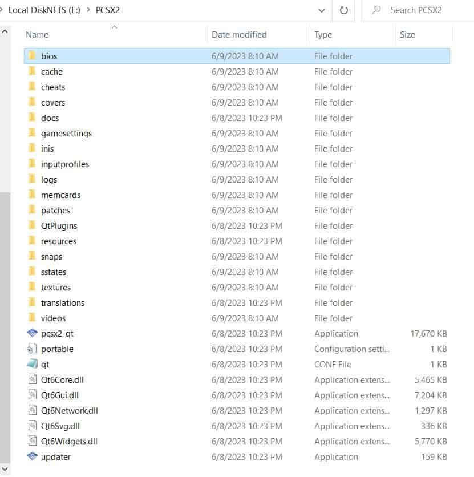
Task: Click the 'memcards' folder name
Action: pyautogui.click(x=60, y=195)
